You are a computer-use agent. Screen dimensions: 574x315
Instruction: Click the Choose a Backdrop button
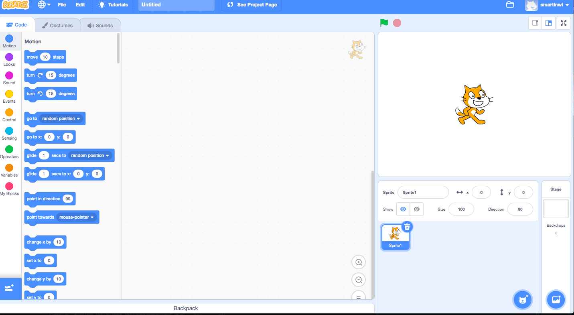[556, 299]
